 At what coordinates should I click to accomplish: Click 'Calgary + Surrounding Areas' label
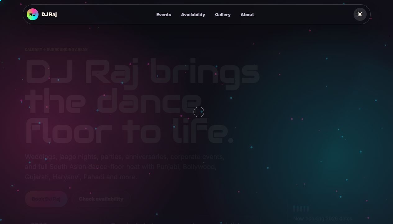56,49
